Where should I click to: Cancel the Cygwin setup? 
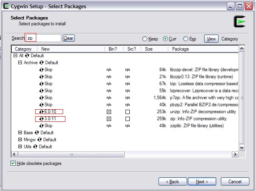(235, 182)
